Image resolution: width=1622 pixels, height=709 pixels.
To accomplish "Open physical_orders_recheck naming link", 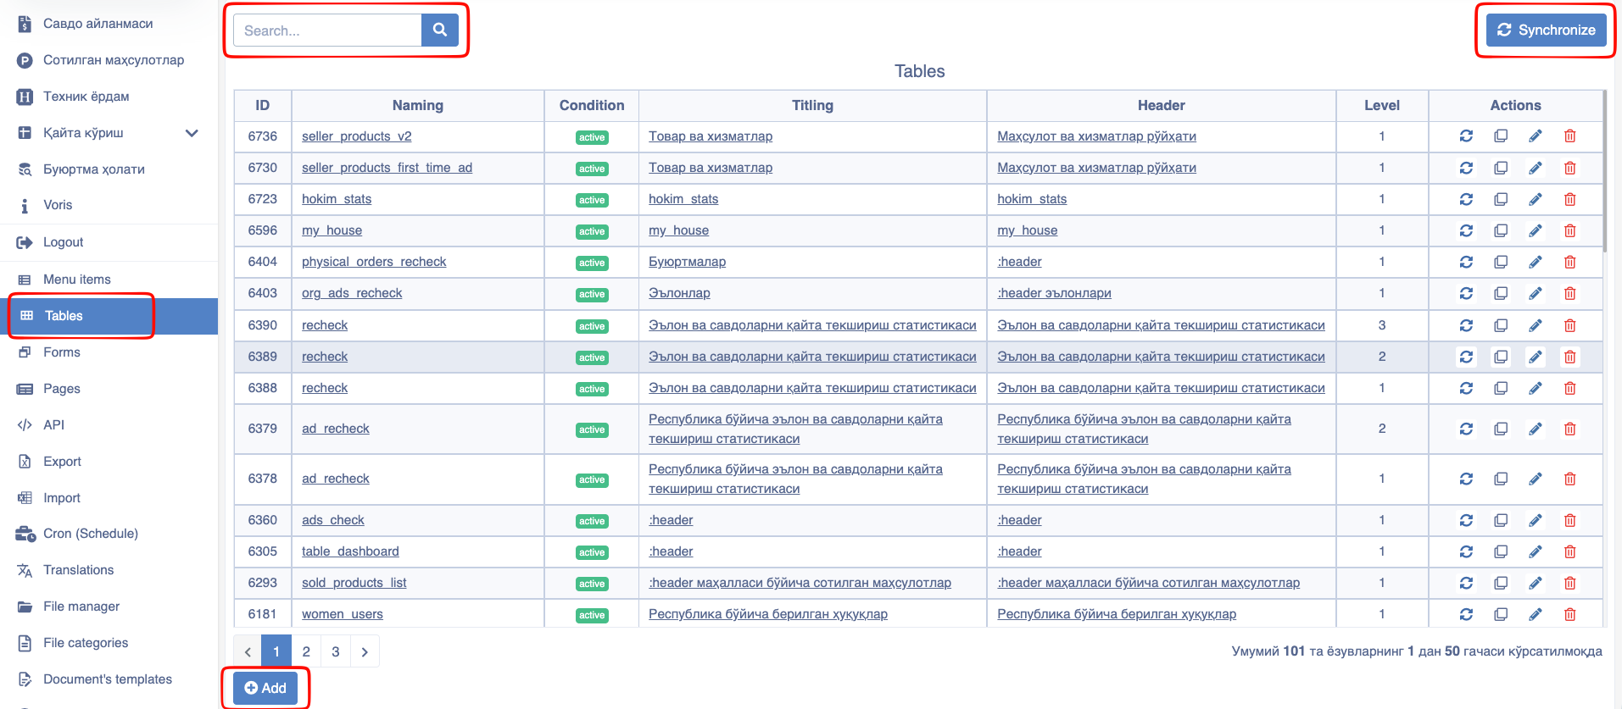I will point(374,262).
